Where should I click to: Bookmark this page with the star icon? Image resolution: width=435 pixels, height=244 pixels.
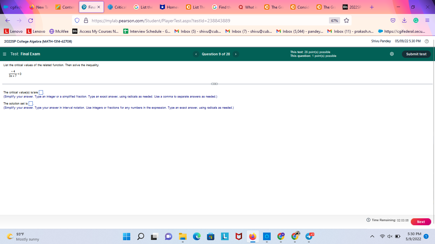346,21
